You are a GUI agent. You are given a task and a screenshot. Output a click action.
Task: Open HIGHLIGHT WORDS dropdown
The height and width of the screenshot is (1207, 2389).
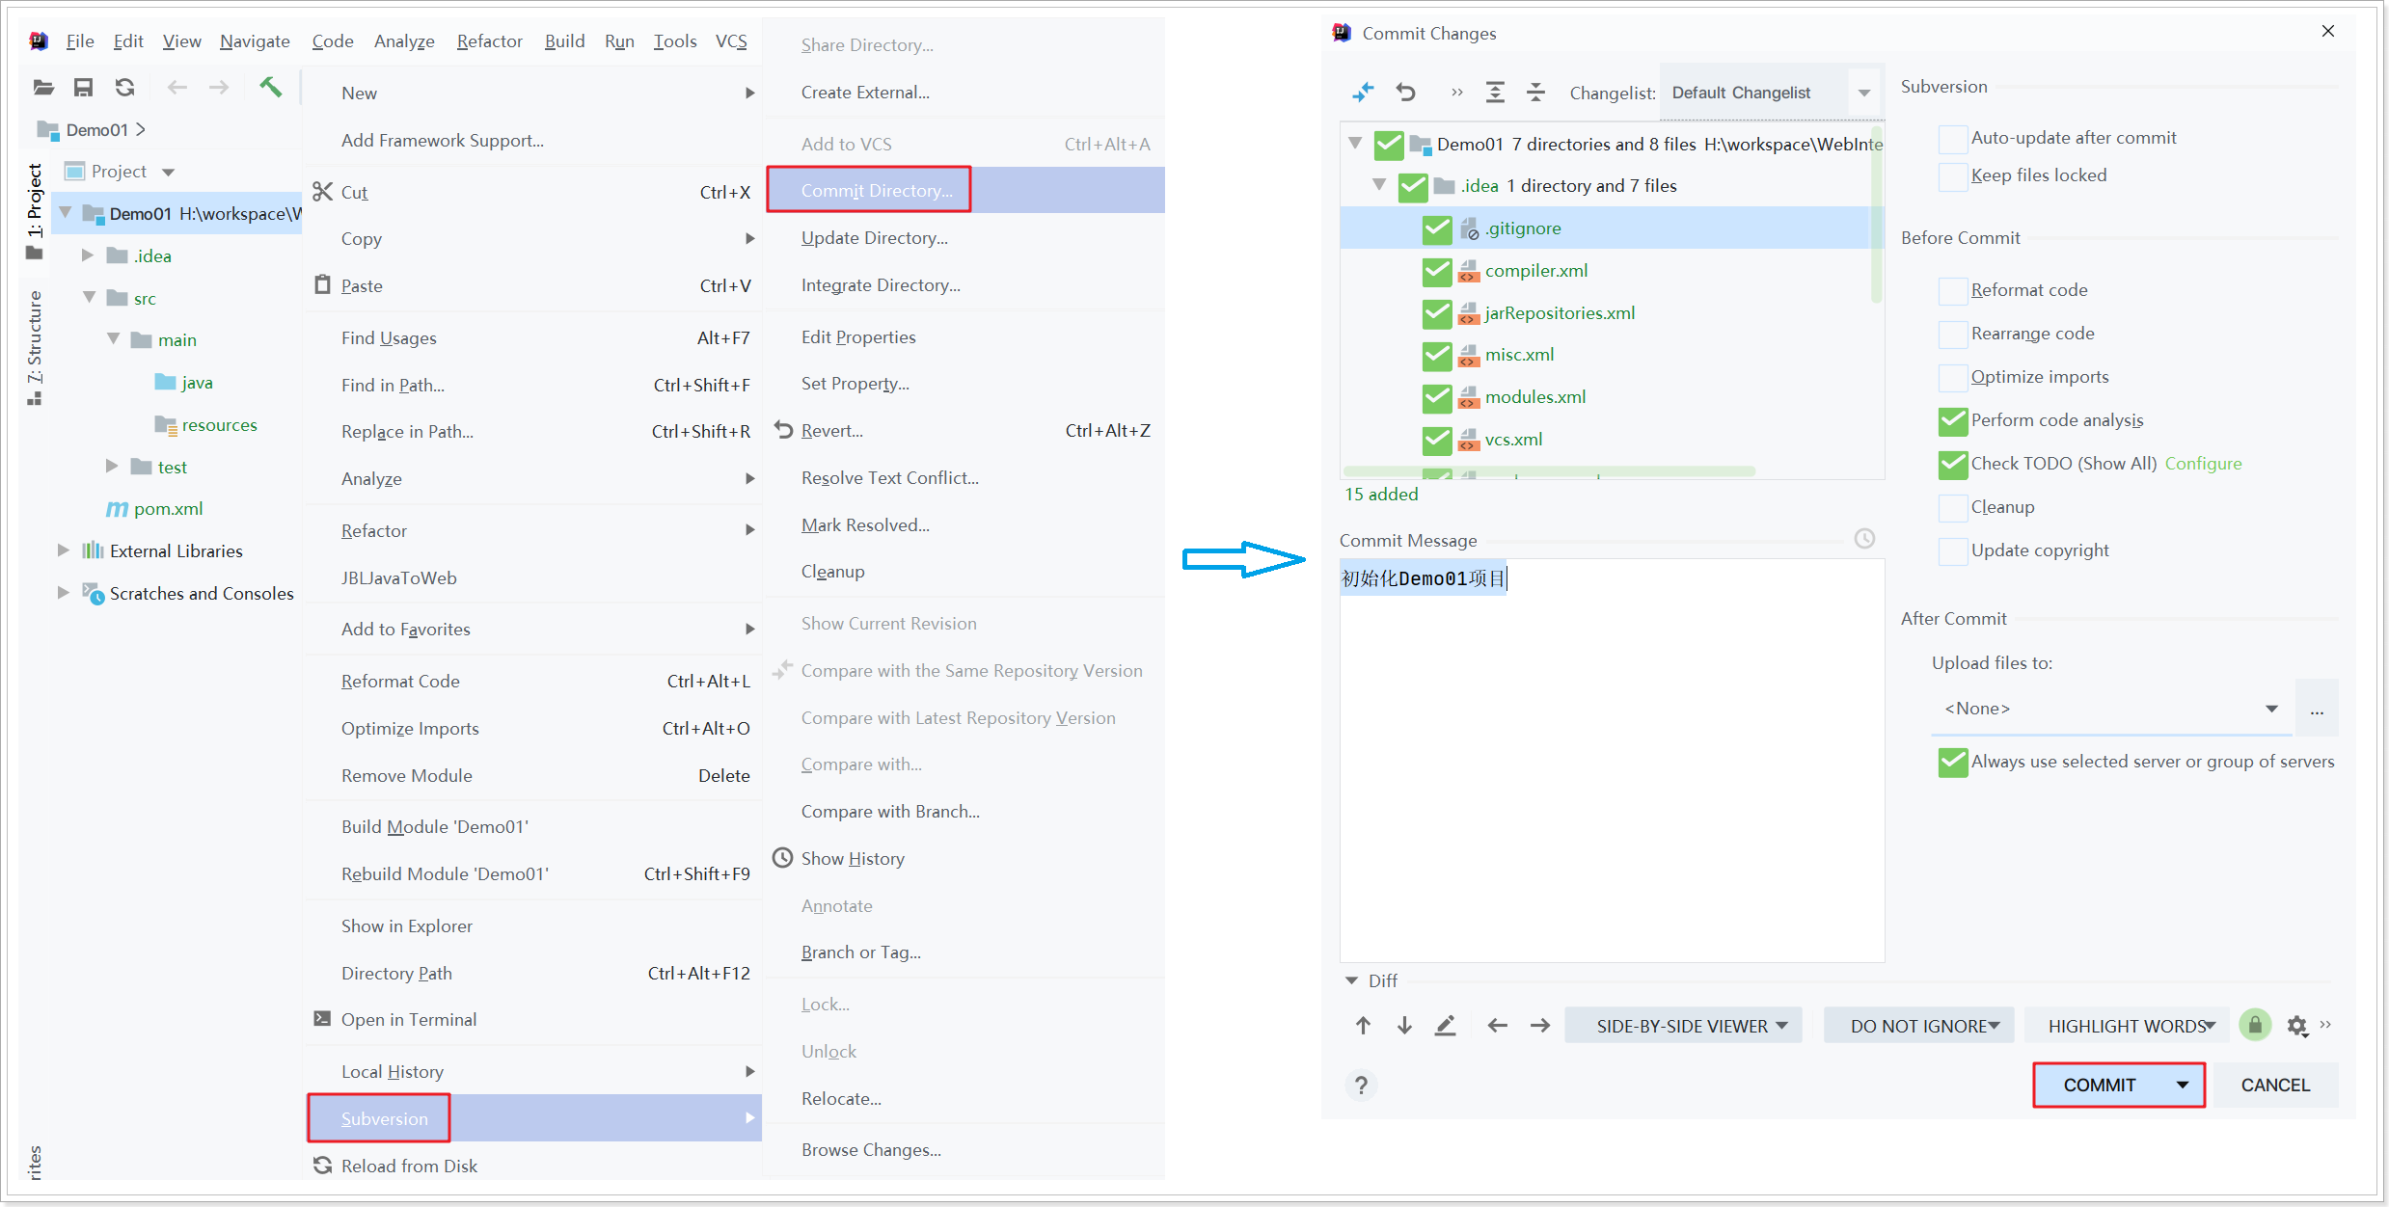pos(2126,1026)
